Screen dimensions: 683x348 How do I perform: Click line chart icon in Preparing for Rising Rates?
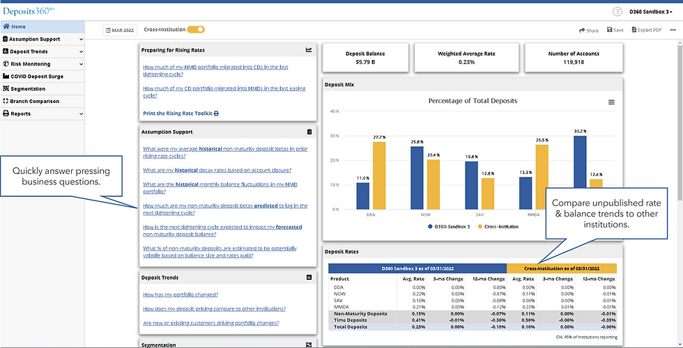[309, 50]
